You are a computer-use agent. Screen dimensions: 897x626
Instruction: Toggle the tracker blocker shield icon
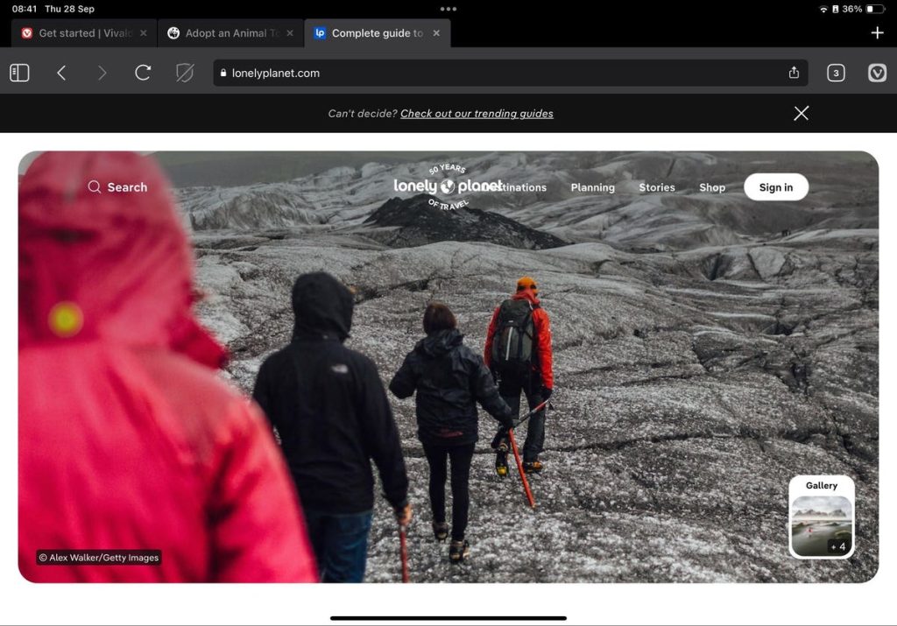[x=184, y=74]
